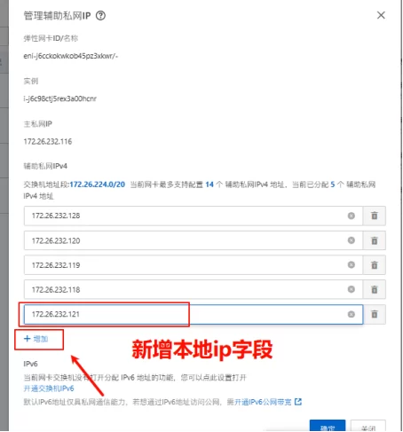The image size is (403, 432).
Task: Edit the 172.26.232.118 input field
Action: click(x=194, y=289)
